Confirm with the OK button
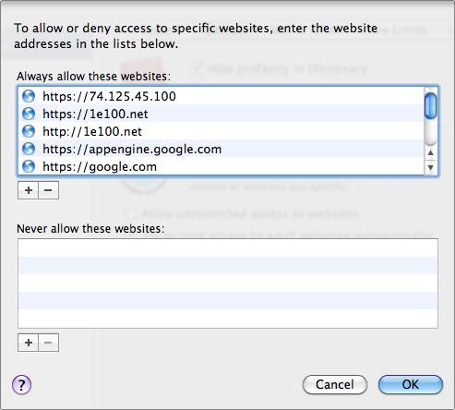The image size is (455, 410). (x=411, y=384)
